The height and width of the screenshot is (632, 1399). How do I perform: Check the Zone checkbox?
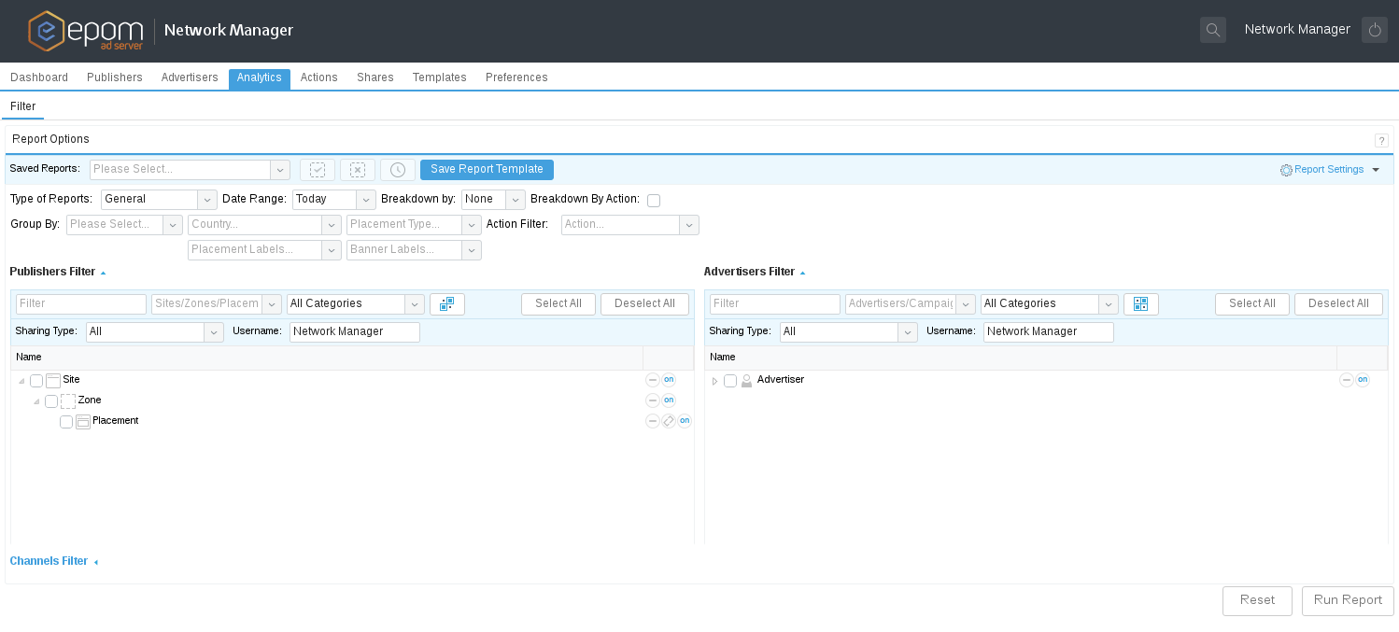point(51,401)
